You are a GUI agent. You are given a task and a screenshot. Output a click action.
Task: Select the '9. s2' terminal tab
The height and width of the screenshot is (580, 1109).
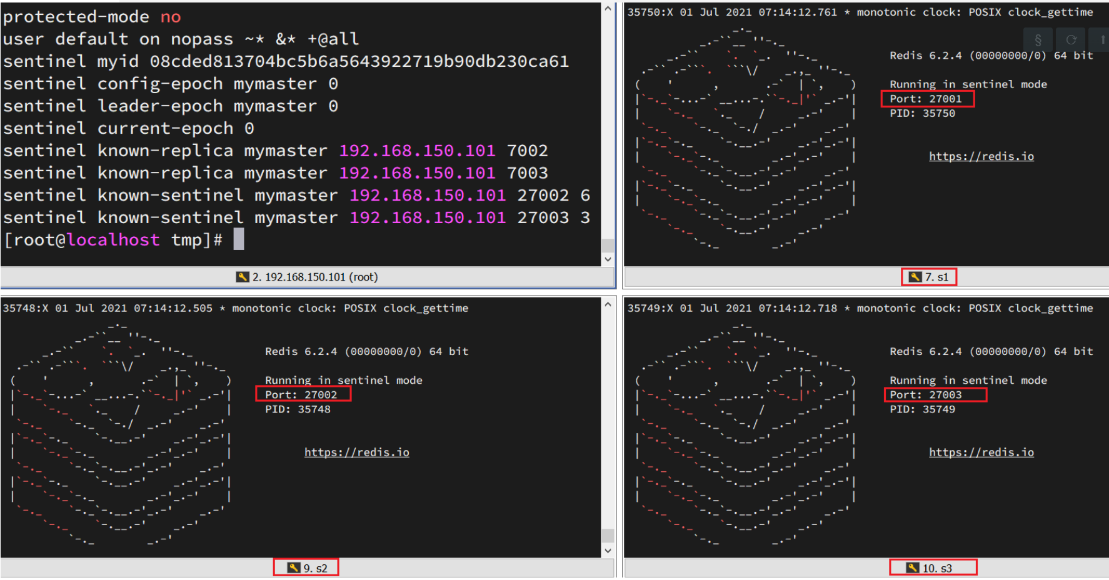[x=307, y=567]
